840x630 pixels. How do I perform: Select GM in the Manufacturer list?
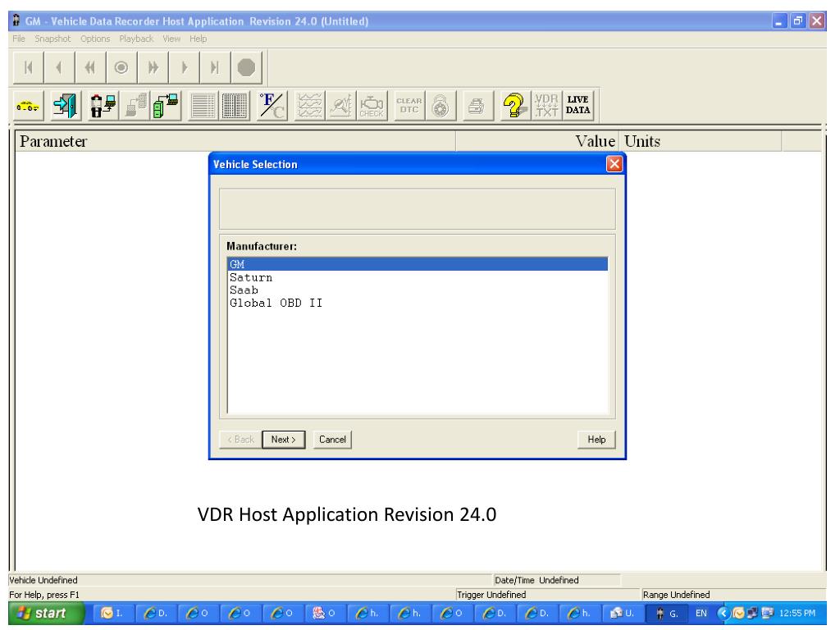418,264
